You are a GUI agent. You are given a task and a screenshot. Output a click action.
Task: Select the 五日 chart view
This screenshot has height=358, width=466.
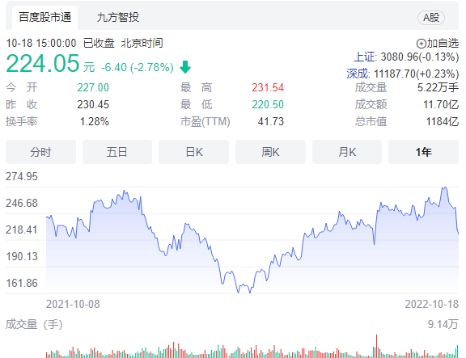117,152
